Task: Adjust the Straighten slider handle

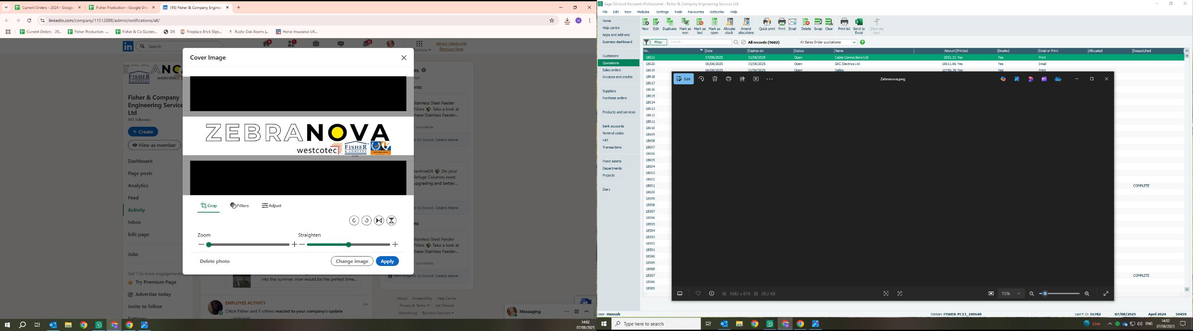Action: (349, 245)
